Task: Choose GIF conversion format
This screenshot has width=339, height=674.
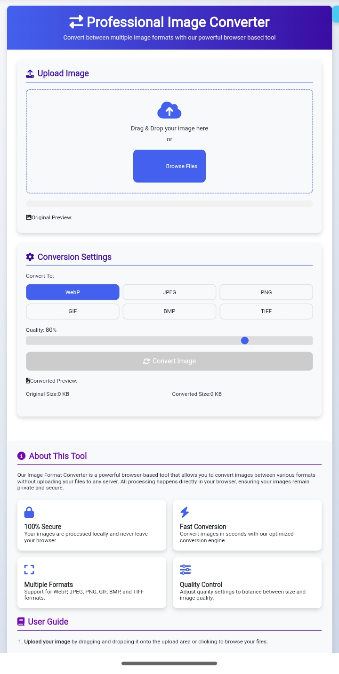Action: (73, 311)
